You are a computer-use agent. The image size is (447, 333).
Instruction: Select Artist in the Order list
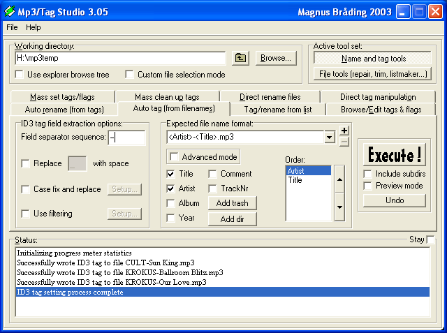[x=308, y=171]
